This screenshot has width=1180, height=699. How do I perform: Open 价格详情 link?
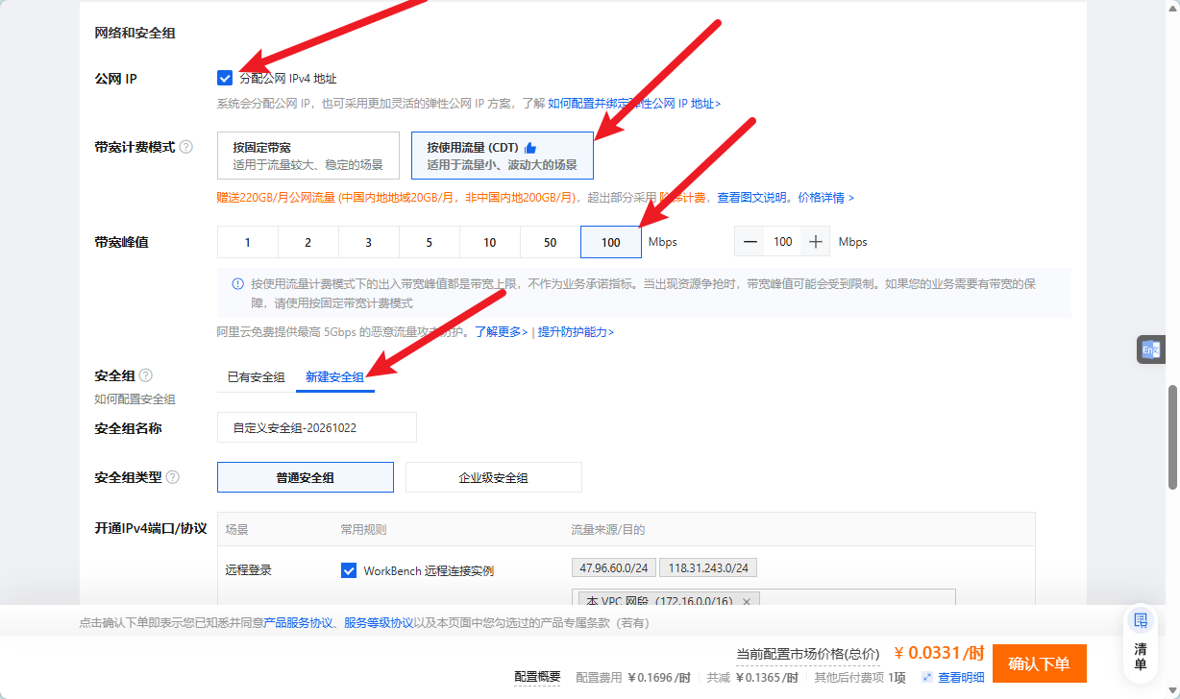[825, 197]
